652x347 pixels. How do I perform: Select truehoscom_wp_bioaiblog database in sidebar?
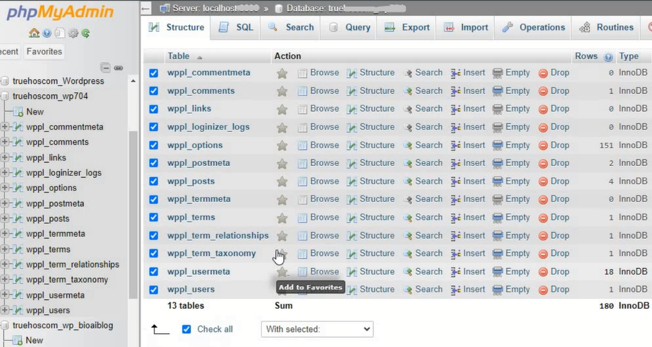pyautogui.click(x=63, y=325)
